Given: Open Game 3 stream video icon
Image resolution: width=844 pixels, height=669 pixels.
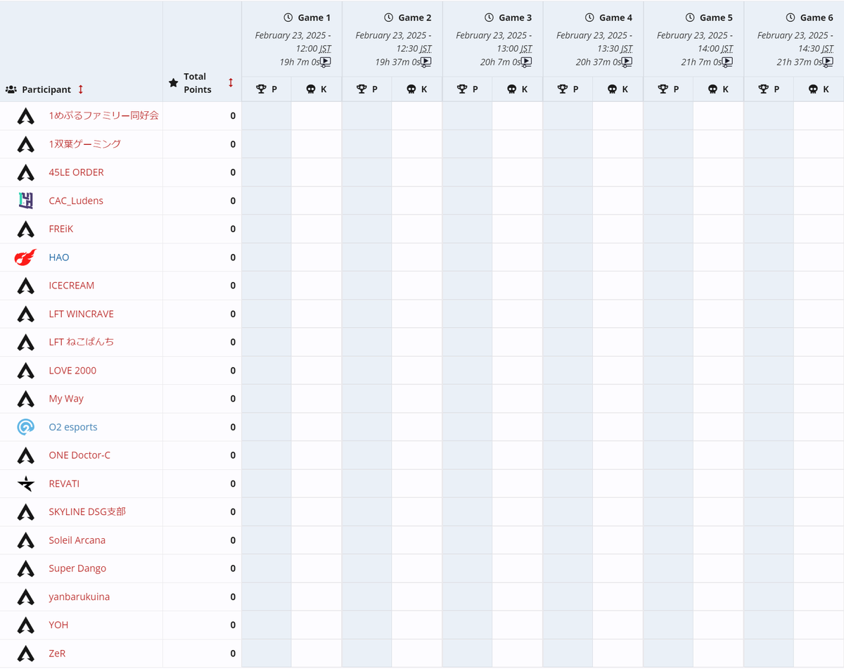Looking at the screenshot, I should [x=527, y=62].
